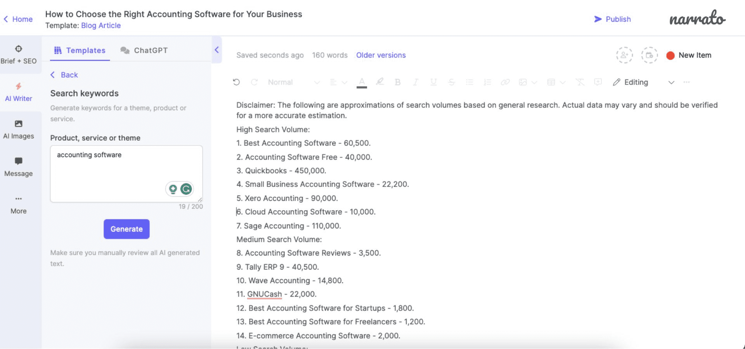Screen dimensions: 745x349
Task: Insert a table
Action: coord(551,82)
